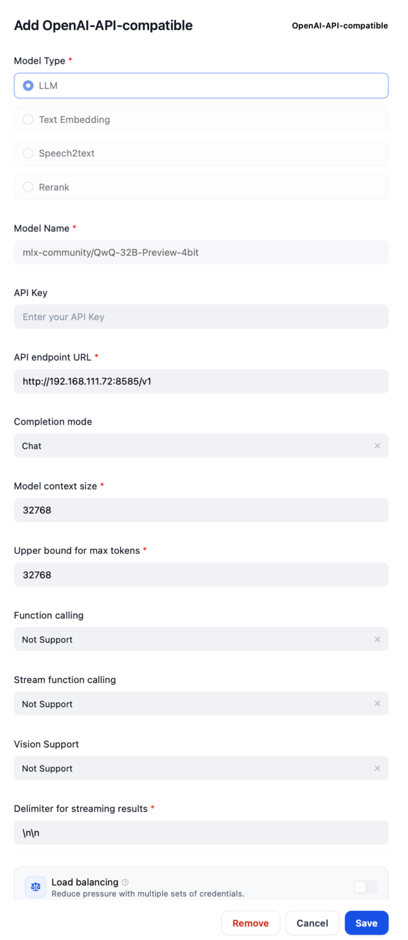Click the Load balancing scale icon
Viewport: 408px width, 940px height.
(x=35, y=886)
